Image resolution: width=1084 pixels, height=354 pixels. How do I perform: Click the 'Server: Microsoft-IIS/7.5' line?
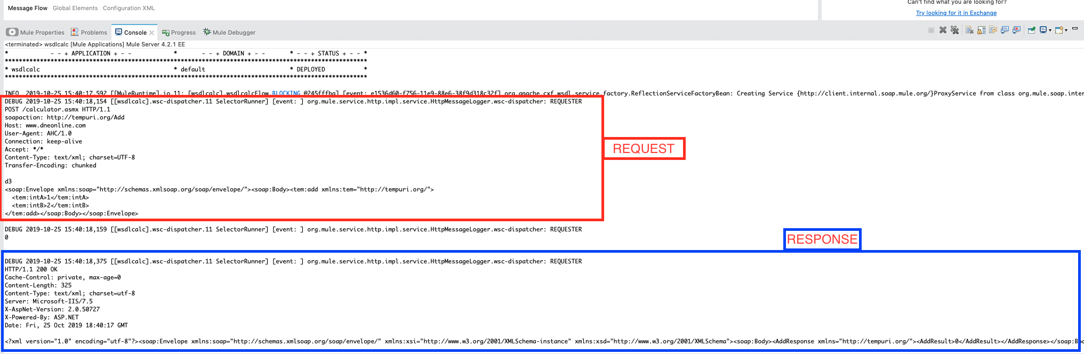[49, 301]
